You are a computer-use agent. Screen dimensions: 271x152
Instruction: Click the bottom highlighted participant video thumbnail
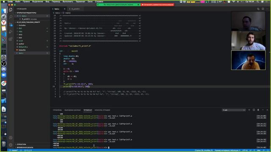(249, 60)
